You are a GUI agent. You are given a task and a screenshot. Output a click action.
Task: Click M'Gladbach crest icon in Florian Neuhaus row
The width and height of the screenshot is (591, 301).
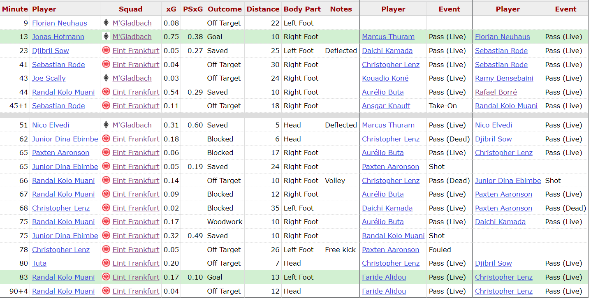(106, 23)
